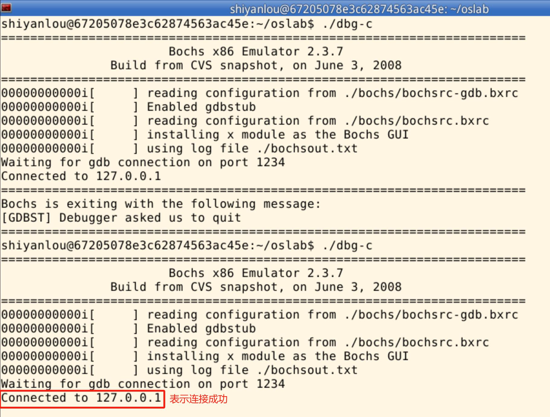Click second 'Bochs x86 Emulator 2.3.7' heading
The width and height of the screenshot is (550, 417).
point(256,273)
